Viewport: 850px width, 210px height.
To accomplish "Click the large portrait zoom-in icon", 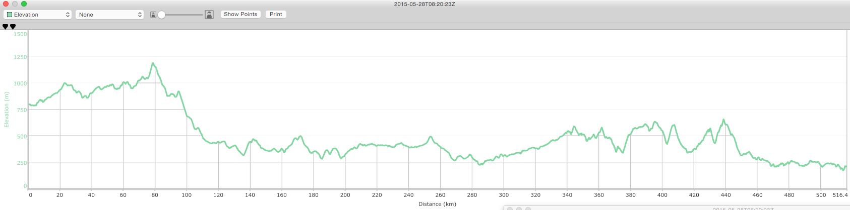I will point(209,15).
